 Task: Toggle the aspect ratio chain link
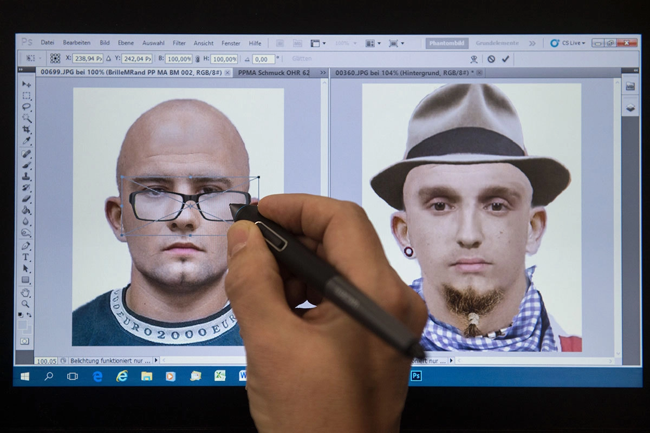[x=197, y=59]
